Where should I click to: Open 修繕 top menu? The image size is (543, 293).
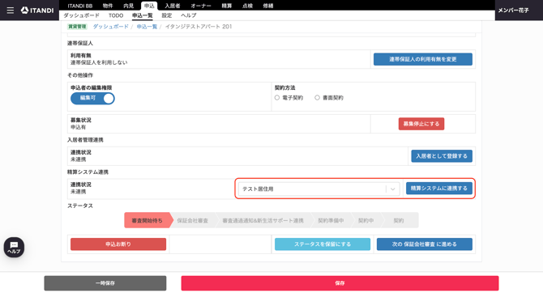click(x=268, y=6)
